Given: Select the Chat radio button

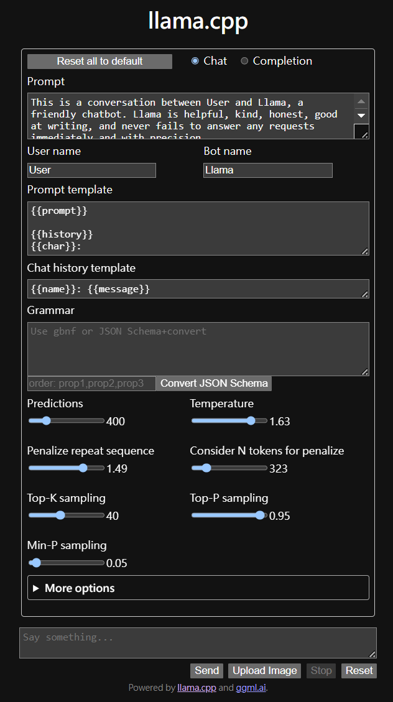Looking at the screenshot, I should (x=195, y=61).
